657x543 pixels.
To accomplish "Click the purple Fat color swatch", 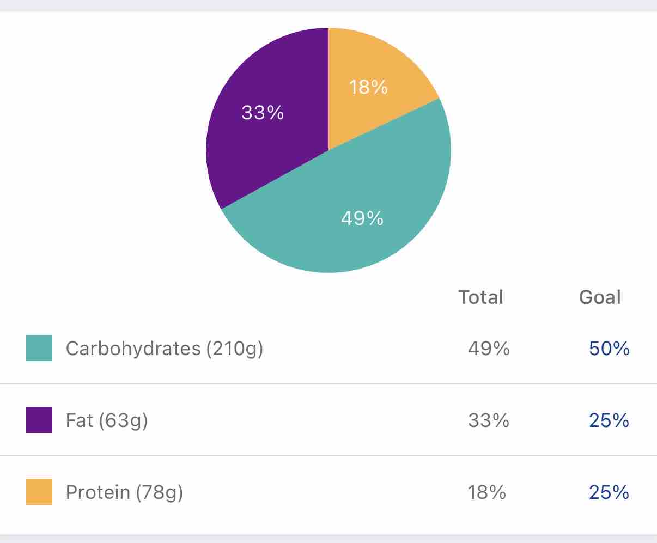I will coord(39,420).
